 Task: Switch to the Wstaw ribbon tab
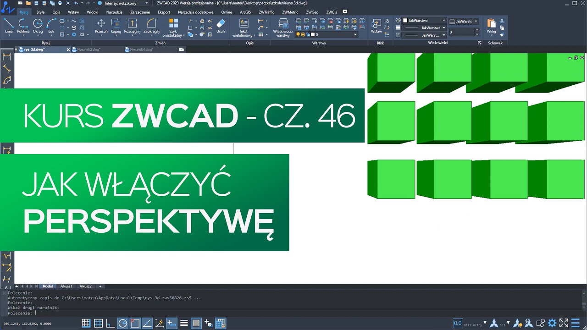click(x=73, y=12)
